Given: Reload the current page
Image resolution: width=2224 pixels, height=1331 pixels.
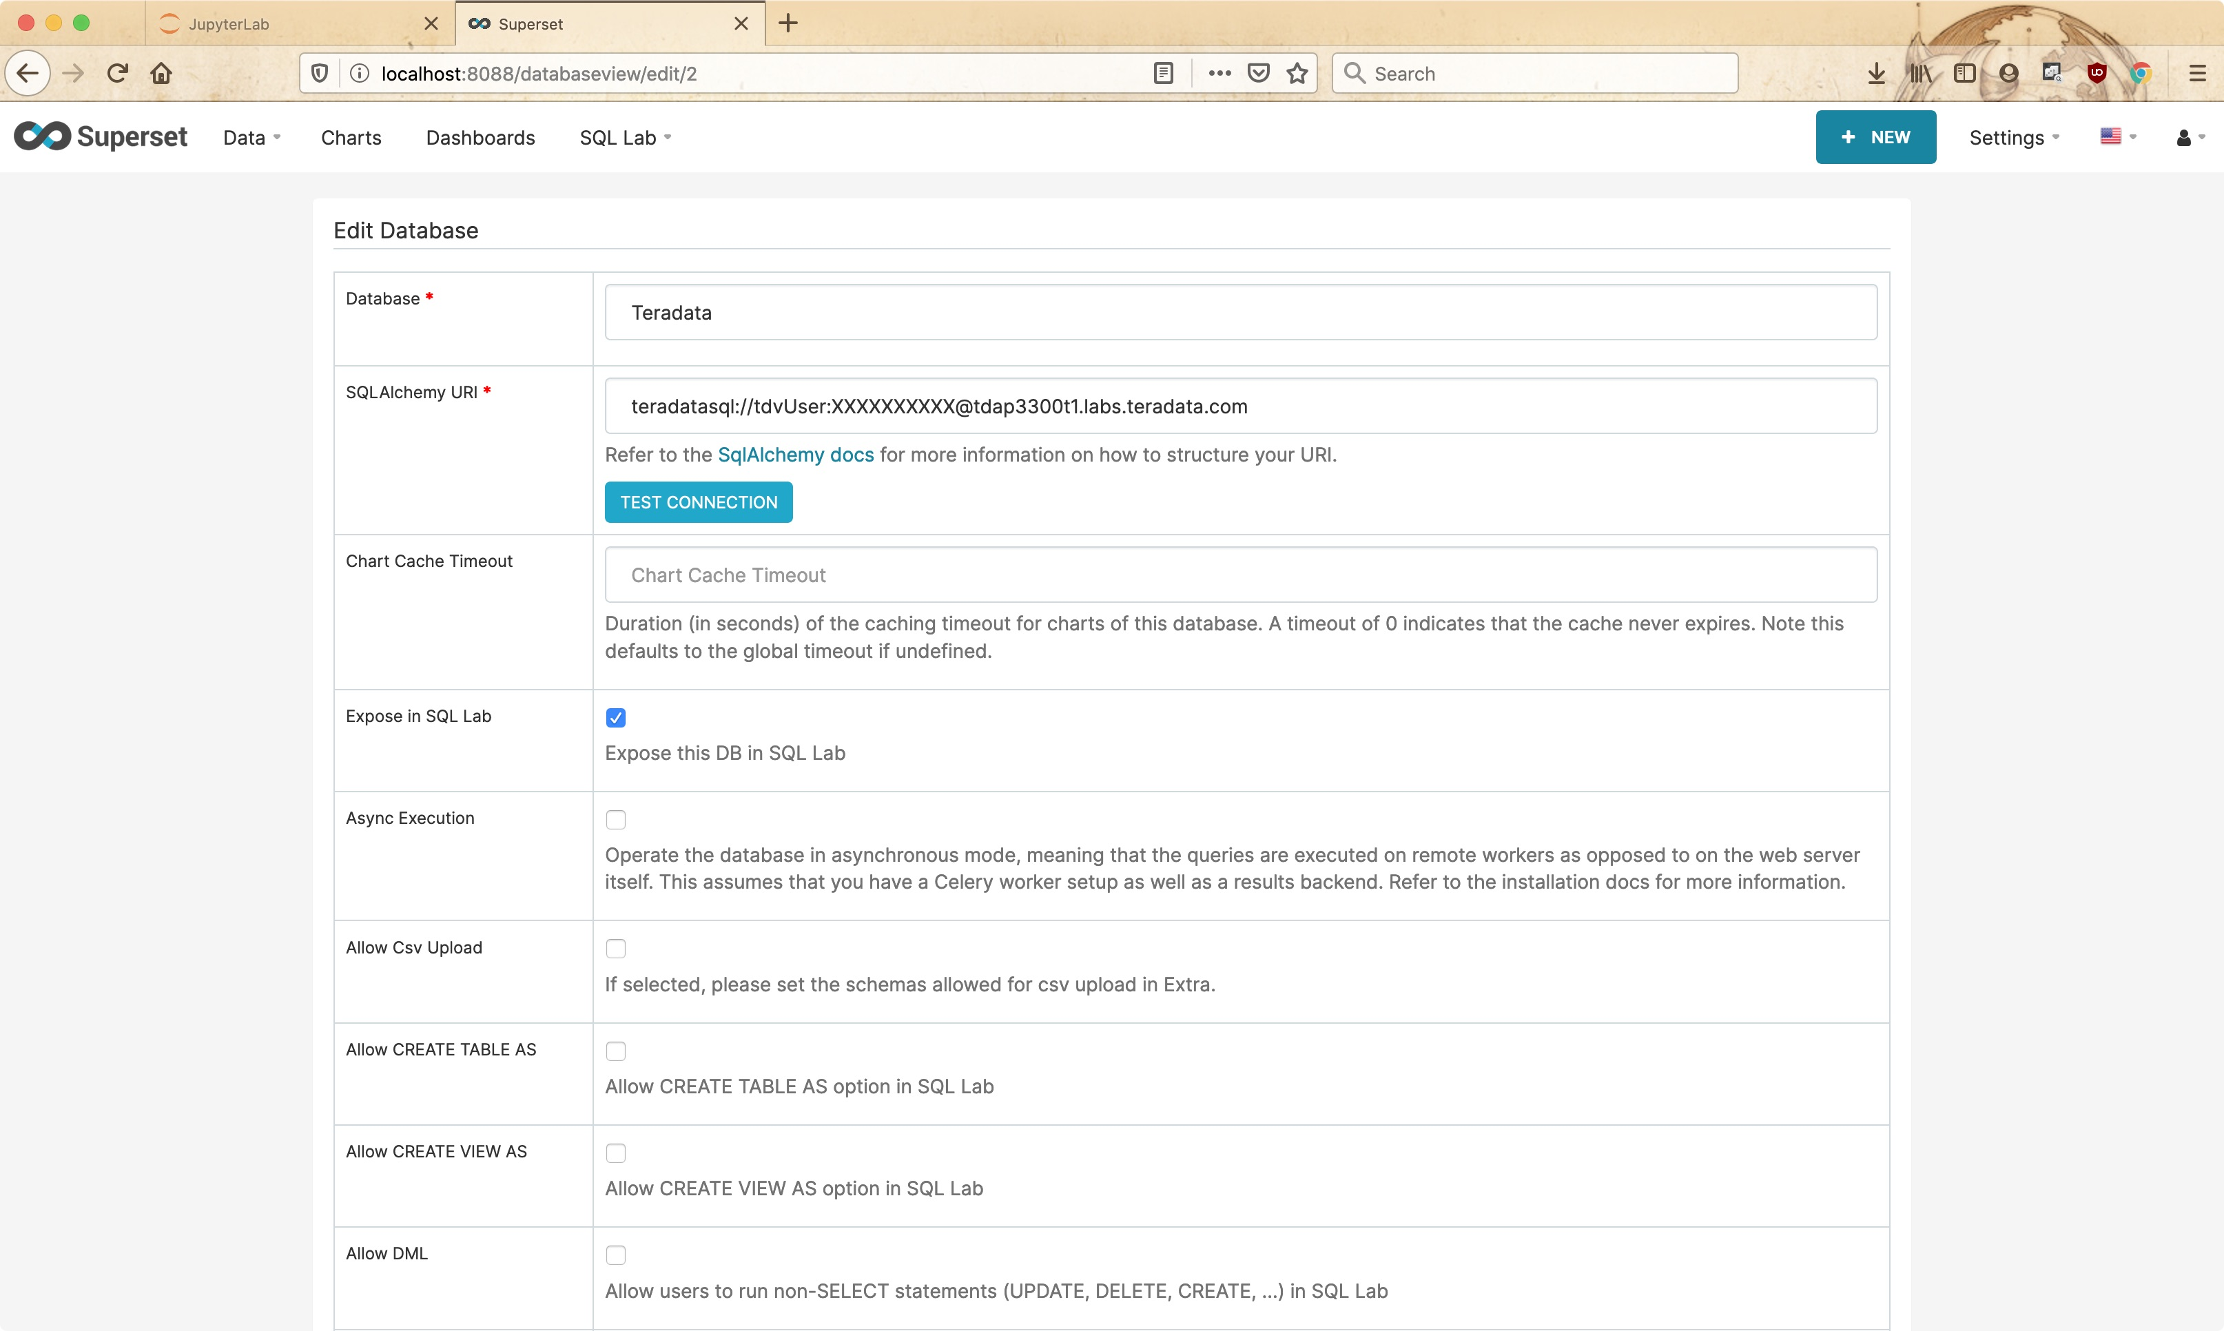Looking at the screenshot, I should (x=118, y=74).
